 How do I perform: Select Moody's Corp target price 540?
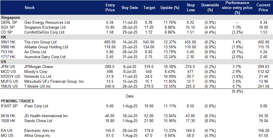click(149, 71)
